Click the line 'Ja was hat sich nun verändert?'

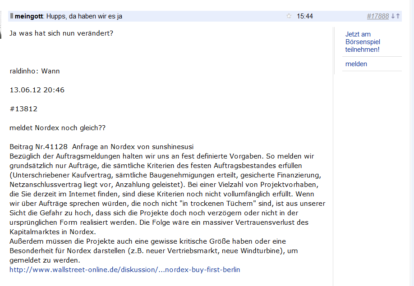point(61,33)
